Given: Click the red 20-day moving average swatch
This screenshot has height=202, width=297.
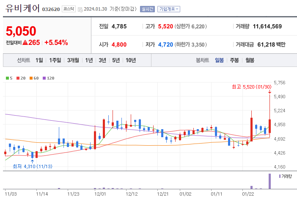Looking at the screenshot, I should (x=18, y=78).
